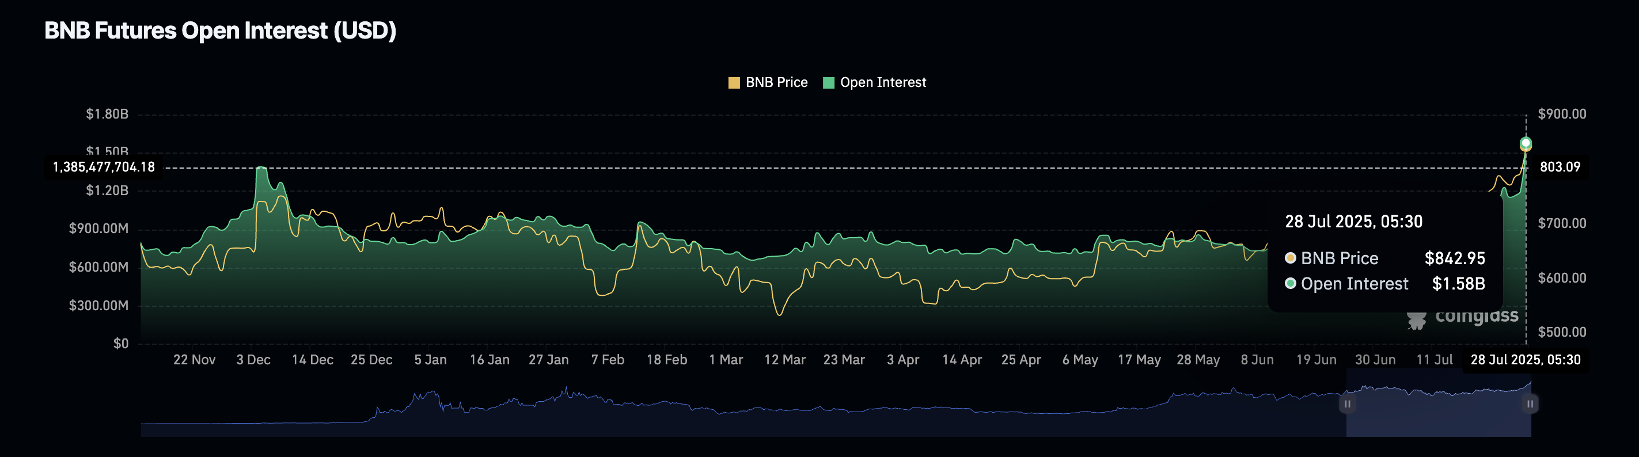
Task: Click the 1,385,477,704.18 crosshair axis label
Action: [x=104, y=167]
